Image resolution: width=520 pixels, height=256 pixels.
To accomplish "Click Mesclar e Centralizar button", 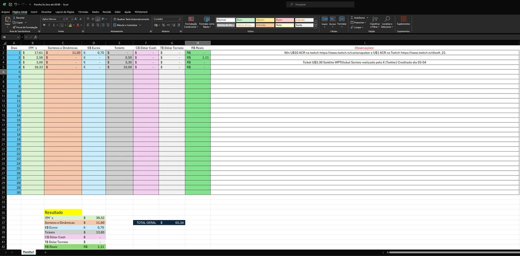I will [x=129, y=25].
